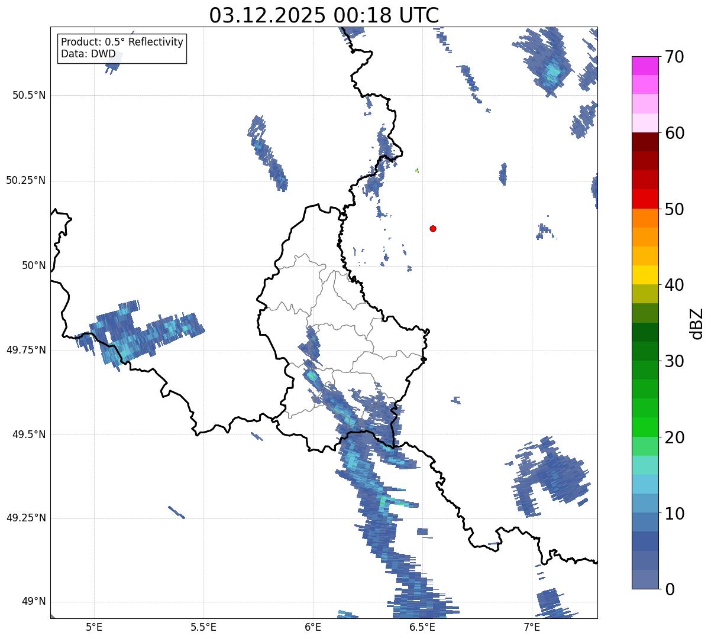
Task: Click the 49.5°N latitude label
Action: [29, 434]
